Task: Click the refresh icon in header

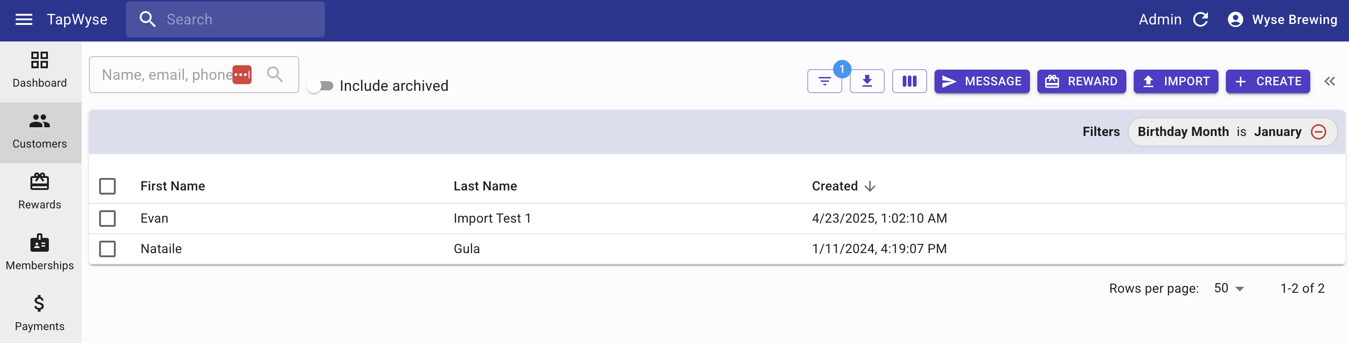Action: tap(1200, 20)
